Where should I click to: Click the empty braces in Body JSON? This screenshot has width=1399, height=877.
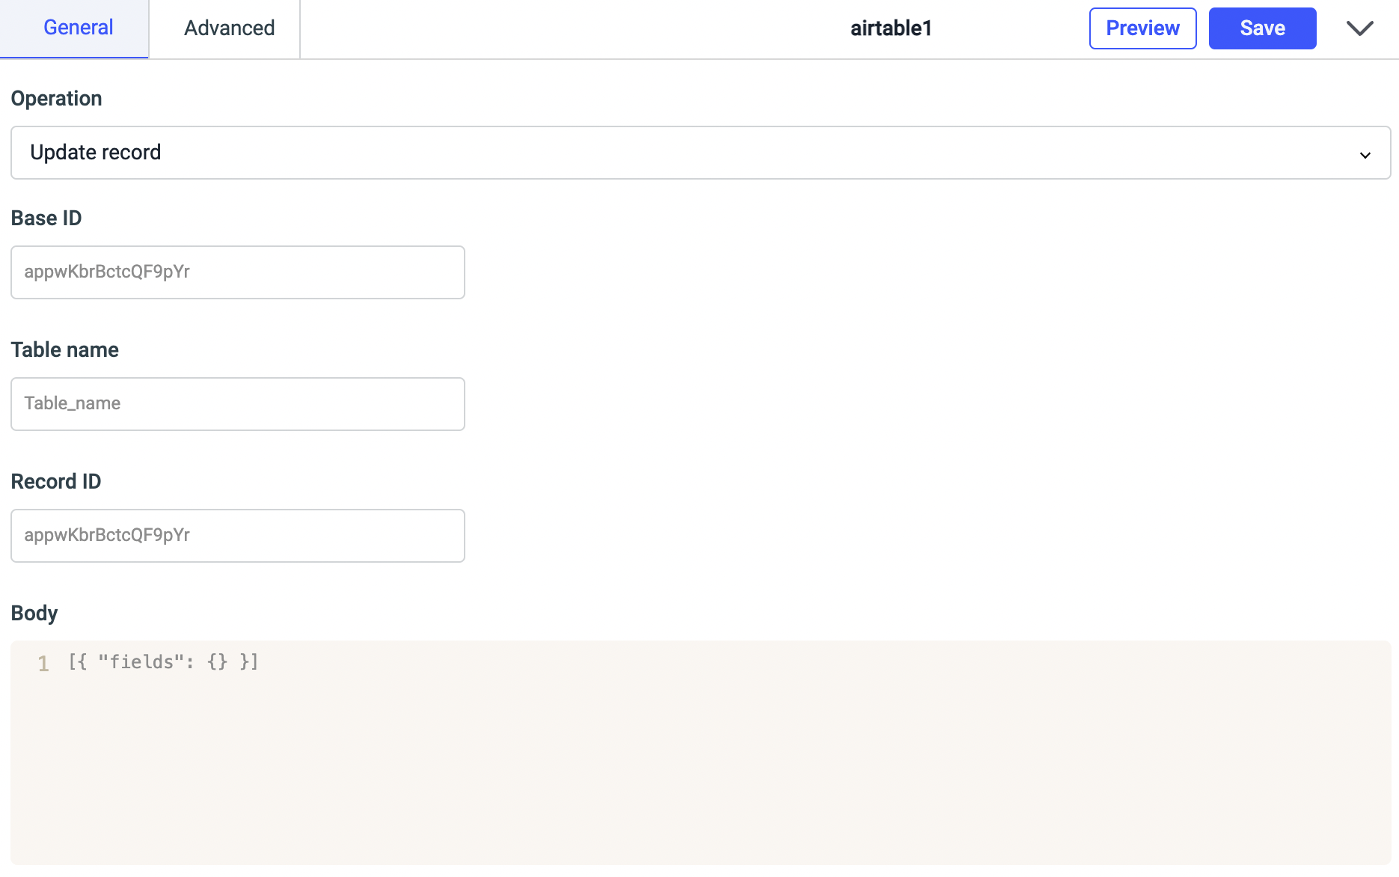pyautogui.click(x=217, y=662)
